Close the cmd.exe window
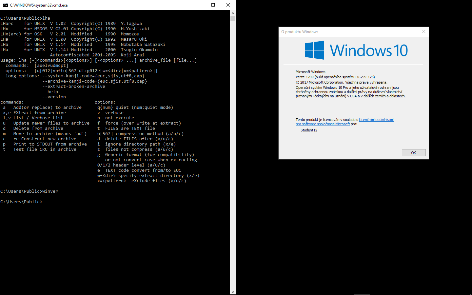The height and width of the screenshot is (295, 472). click(228, 5)
